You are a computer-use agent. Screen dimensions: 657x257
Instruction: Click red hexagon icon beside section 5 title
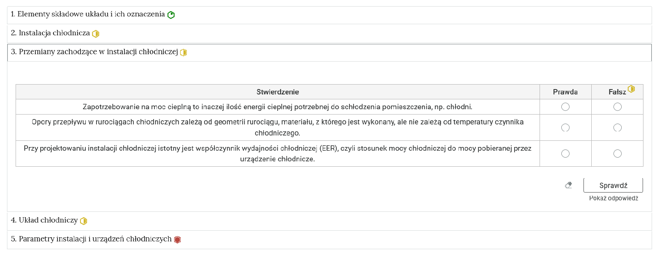(177, 240)
